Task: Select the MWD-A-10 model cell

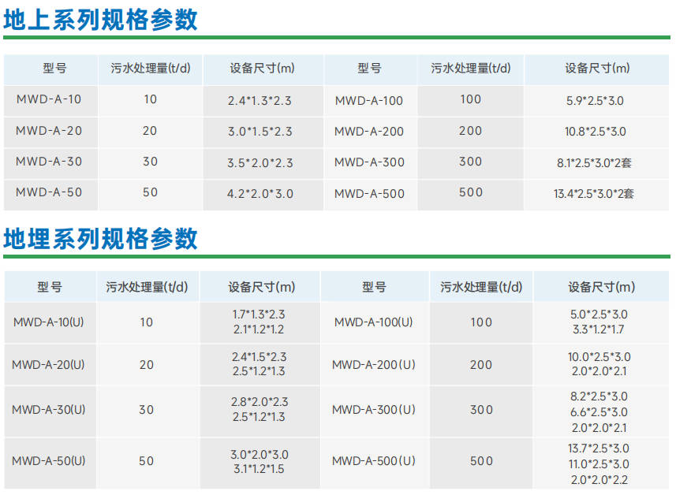Action: 49,99
